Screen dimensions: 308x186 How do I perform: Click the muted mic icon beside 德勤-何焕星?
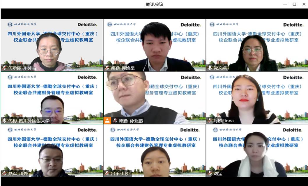[107, 68]
